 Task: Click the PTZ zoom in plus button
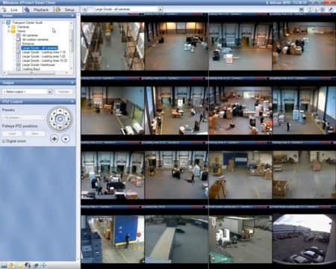55,139
